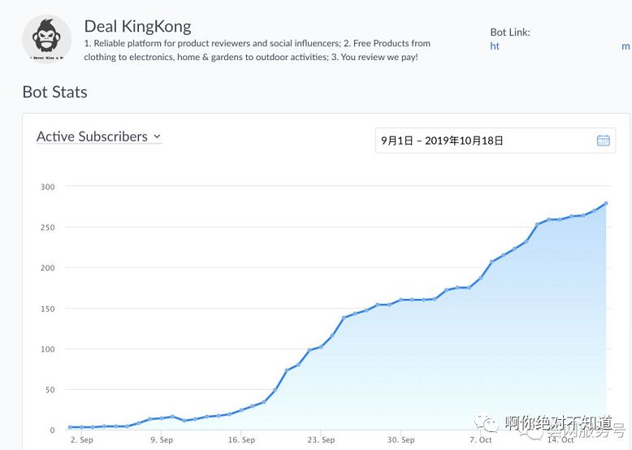
Task: Click the date range field showing 2019年10月18日
Action: pos(486,141)
